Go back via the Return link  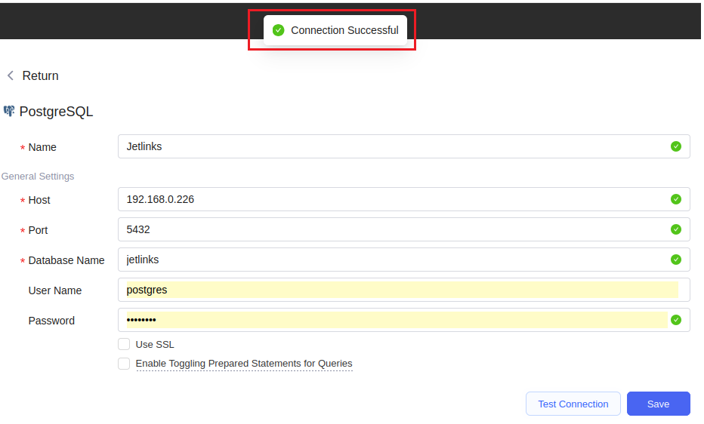coord(40,75)
